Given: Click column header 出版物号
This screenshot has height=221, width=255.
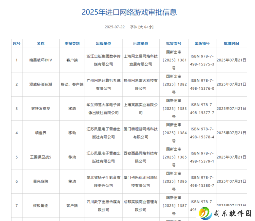Looking at the screenshot, I should [202, 43].
